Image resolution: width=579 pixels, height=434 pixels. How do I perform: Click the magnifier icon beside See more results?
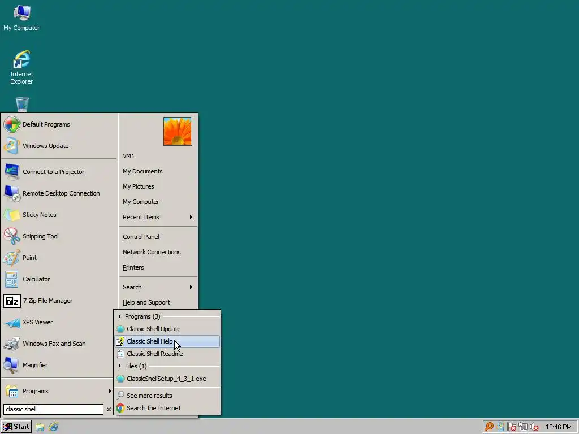pyautogui.click(x=120, y=395)
